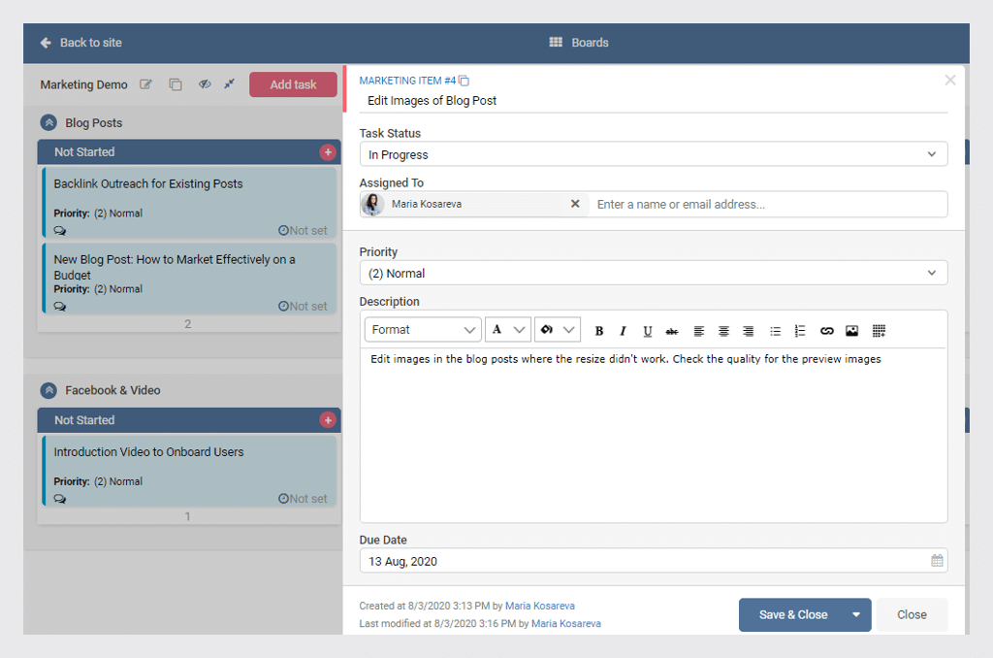Open the background color dropdown
The height and width of the screenshot is (658, 993).
[558, 330]
